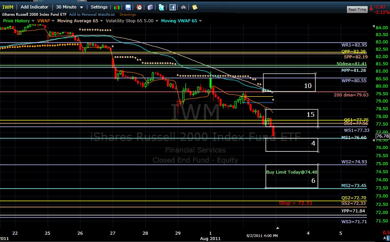The height and width of the screenshot is (242, 390).
Task: Select the MS1=76.60 support label
Action: 354,138
